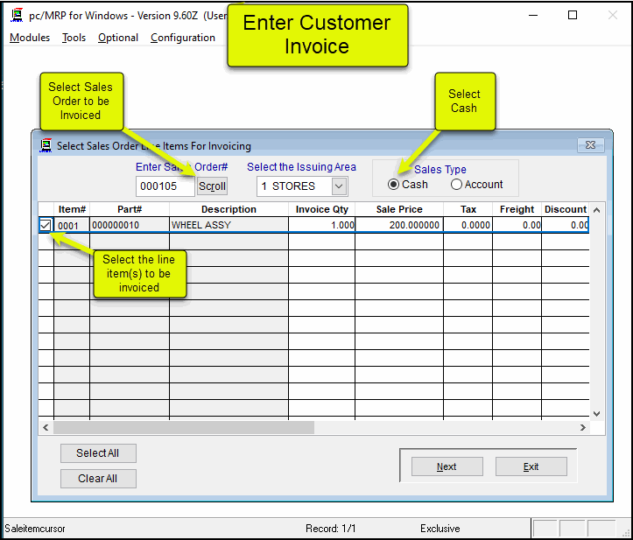The height and width of the screenshot is (540, 633).
Task: Open the Modules menu
Action: 30,38
